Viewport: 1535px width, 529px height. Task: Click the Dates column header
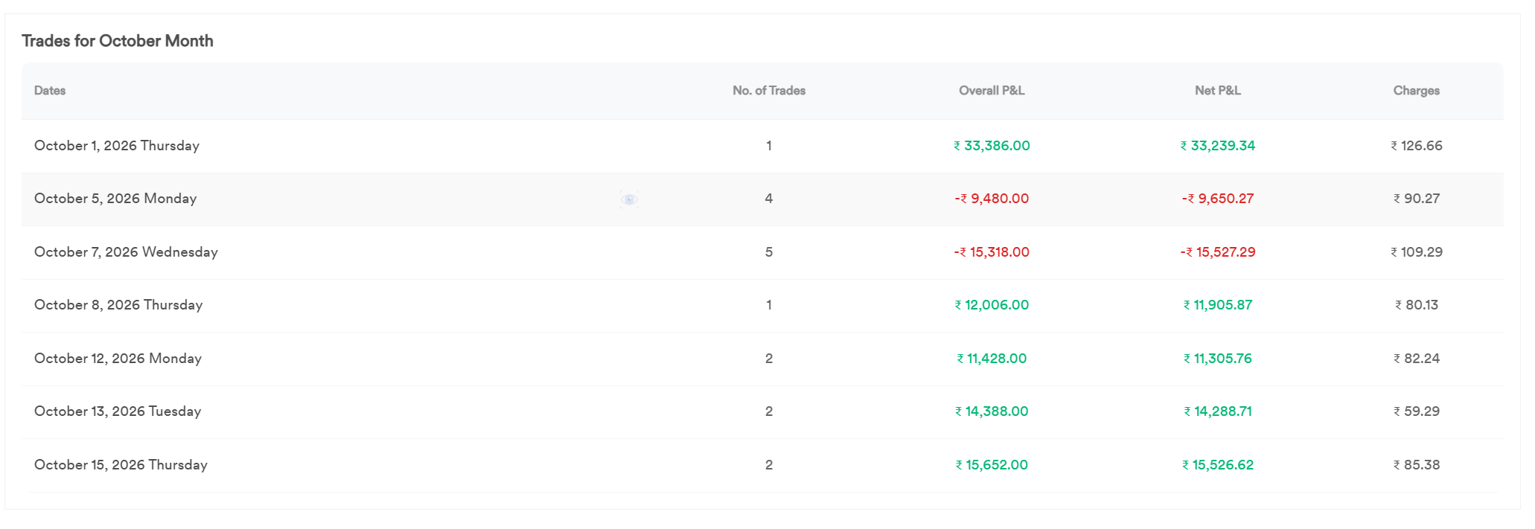50,91
